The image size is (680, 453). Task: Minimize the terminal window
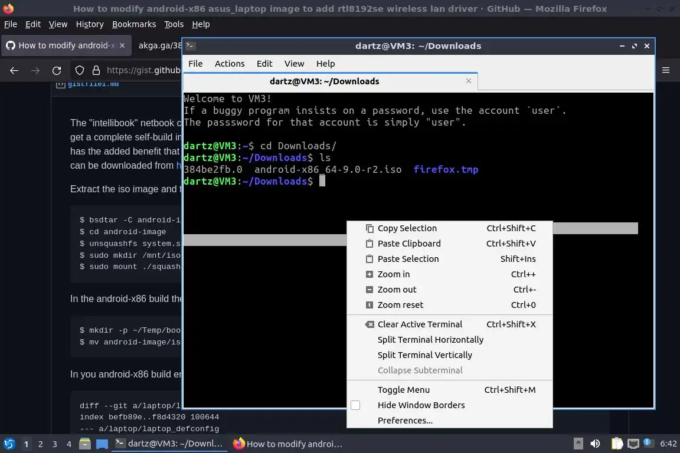(622, 46)
